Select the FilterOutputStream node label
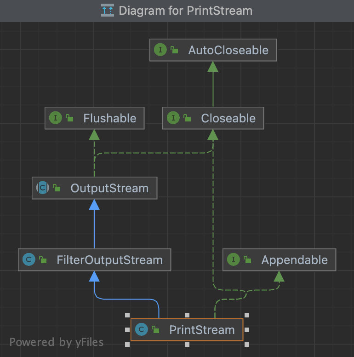 click(x=109, y=260)
